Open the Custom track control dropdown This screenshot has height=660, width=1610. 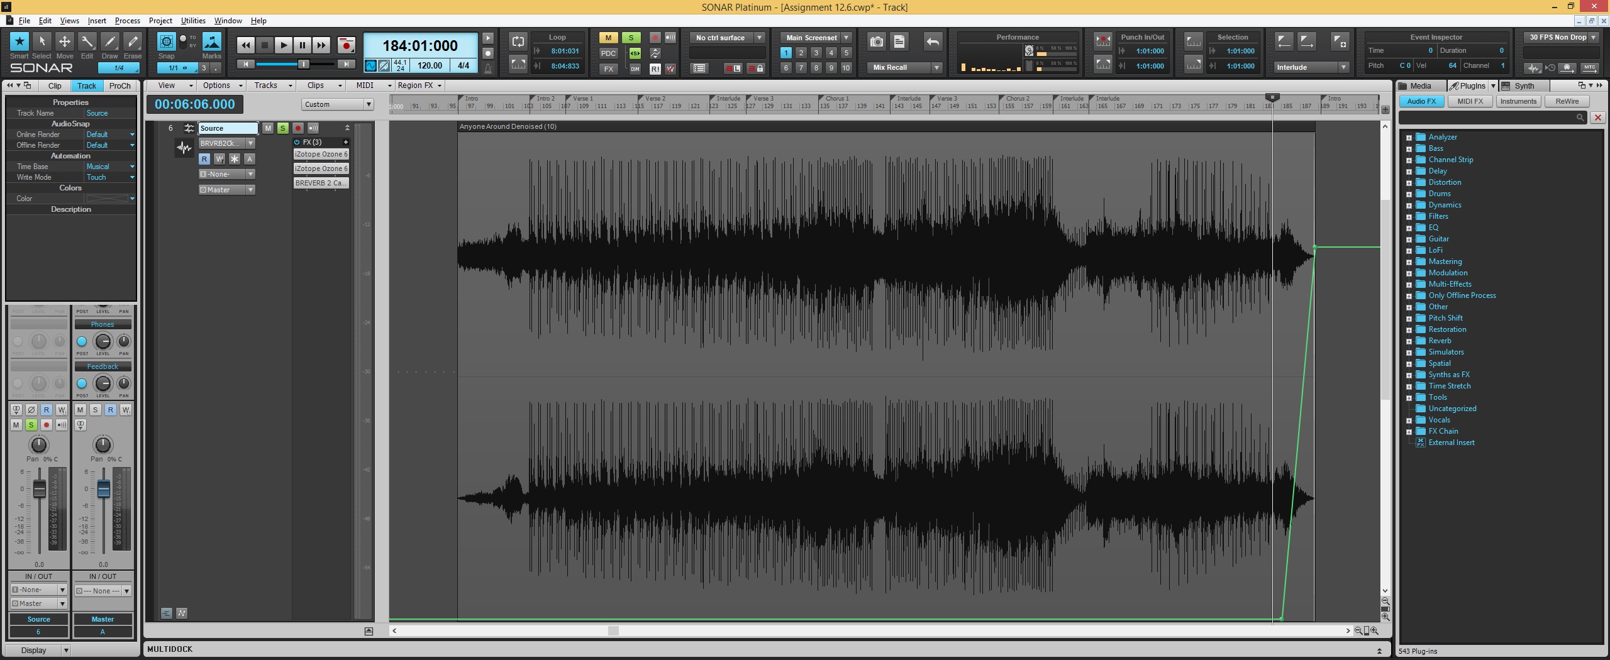coord(338,104)
